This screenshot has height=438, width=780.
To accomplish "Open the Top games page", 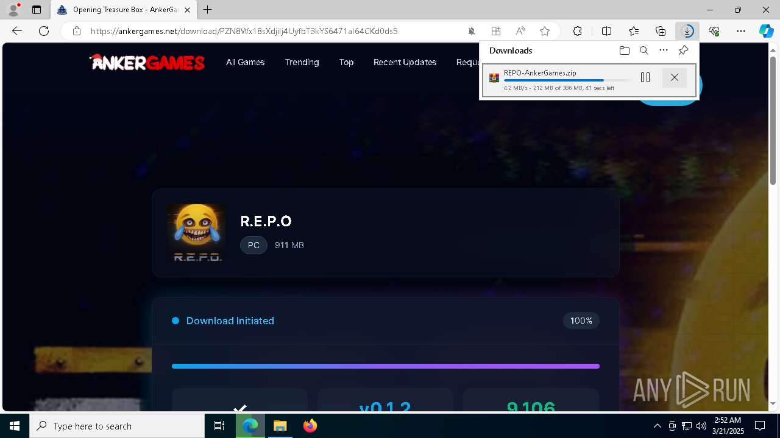I will (x=346, y=62).
